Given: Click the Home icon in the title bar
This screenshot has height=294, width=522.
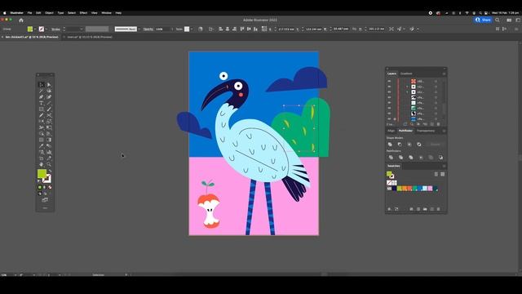Looking at the screenshot, I should tap(21, 20).
